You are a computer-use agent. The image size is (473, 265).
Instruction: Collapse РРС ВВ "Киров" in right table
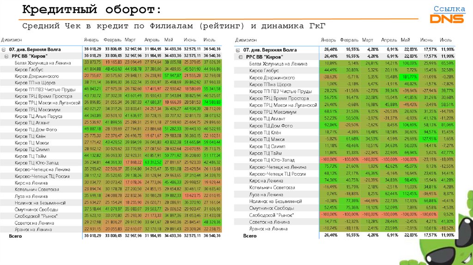[x=241, y=57]
